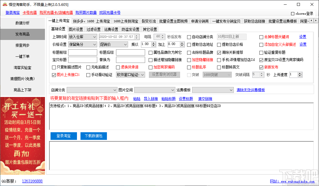Click 导入链接 link
The width and height of the screenshot is (319, 186).
(151, 99)
